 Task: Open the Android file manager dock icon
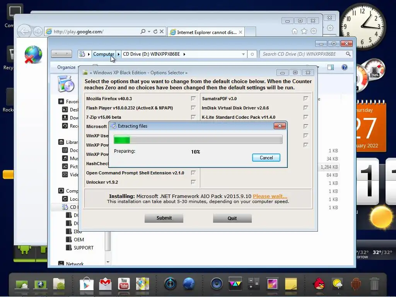tap(59, 283)
